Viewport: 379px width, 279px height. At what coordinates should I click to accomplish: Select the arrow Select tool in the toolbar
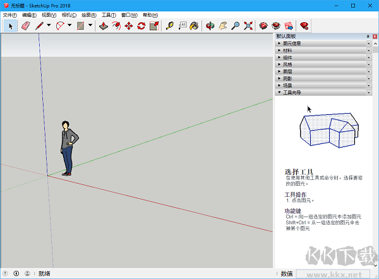[11, 26]
